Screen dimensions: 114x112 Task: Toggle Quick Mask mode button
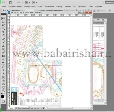(3, 101)
